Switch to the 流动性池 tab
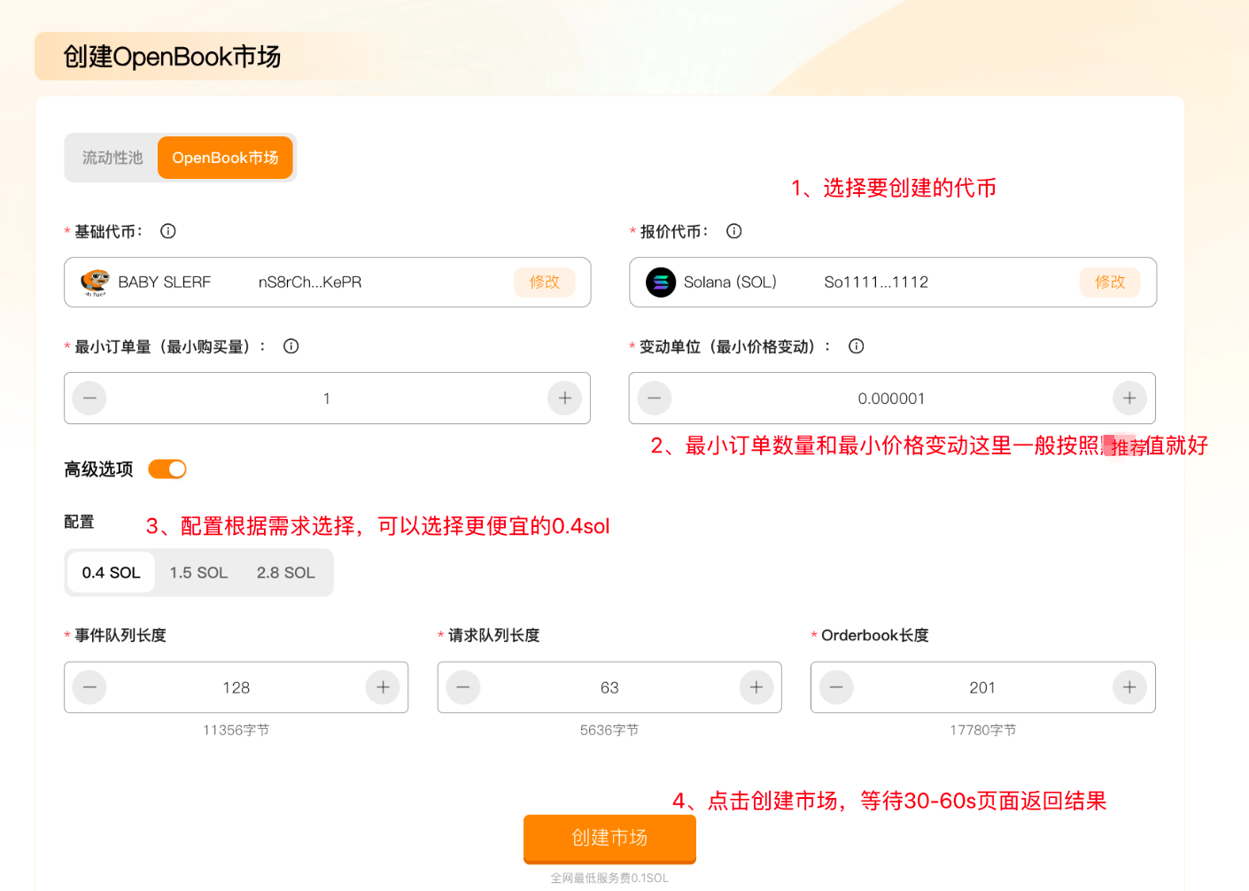The image size is (1249, 891). point(112,158)
